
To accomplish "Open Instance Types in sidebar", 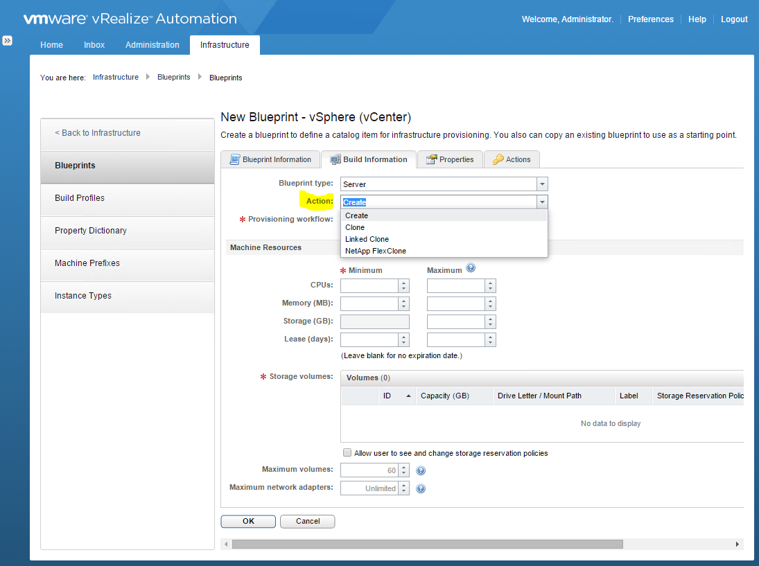I will click(x=128, y=296).
